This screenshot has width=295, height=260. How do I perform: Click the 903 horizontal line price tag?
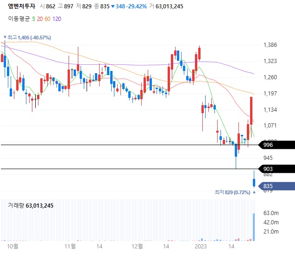tap(276, 169)
